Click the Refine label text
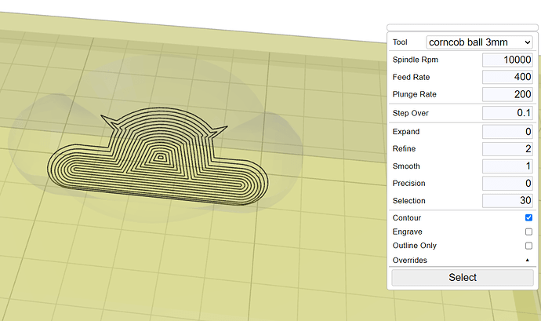Viewport: 541px width, 321px height. 404,149
